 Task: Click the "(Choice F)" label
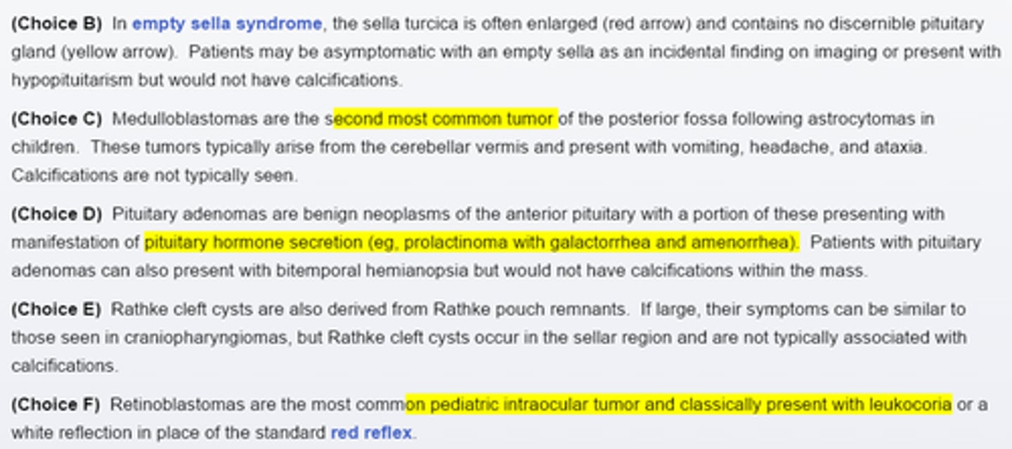click(x=56, y=405)
